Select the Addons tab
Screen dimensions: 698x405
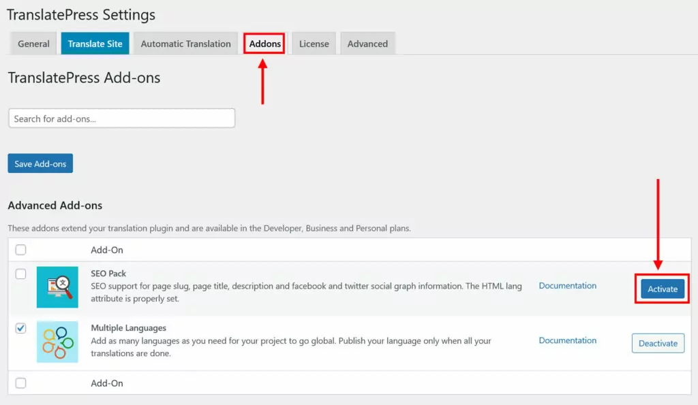point(264,44)
